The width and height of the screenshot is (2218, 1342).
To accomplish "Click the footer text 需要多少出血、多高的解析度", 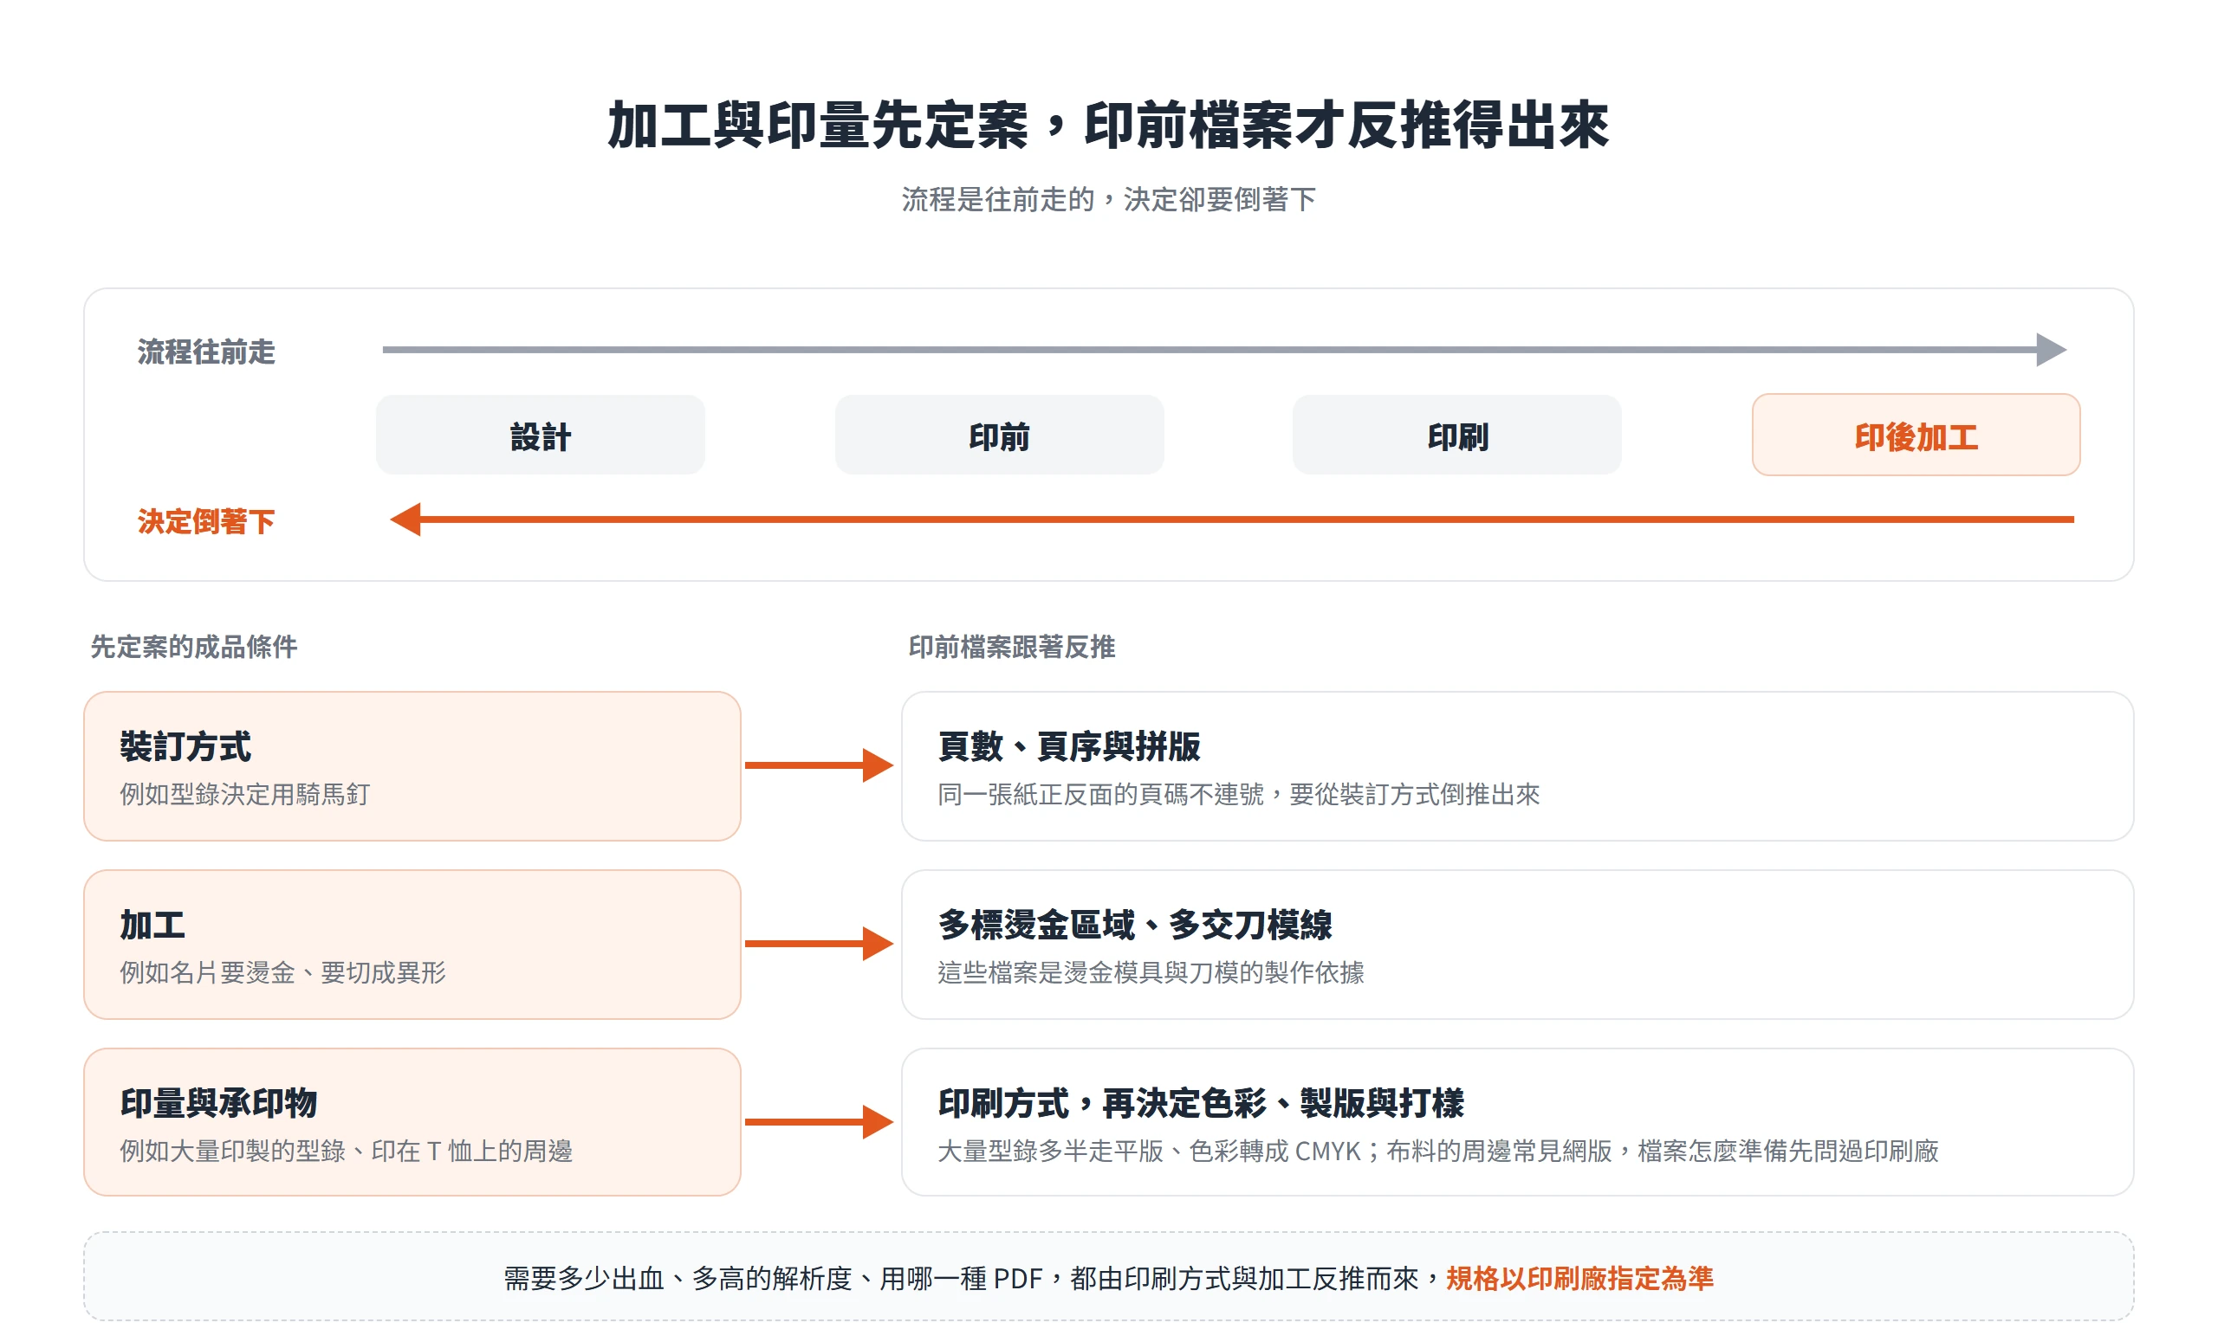I will tap(677, 1278).
